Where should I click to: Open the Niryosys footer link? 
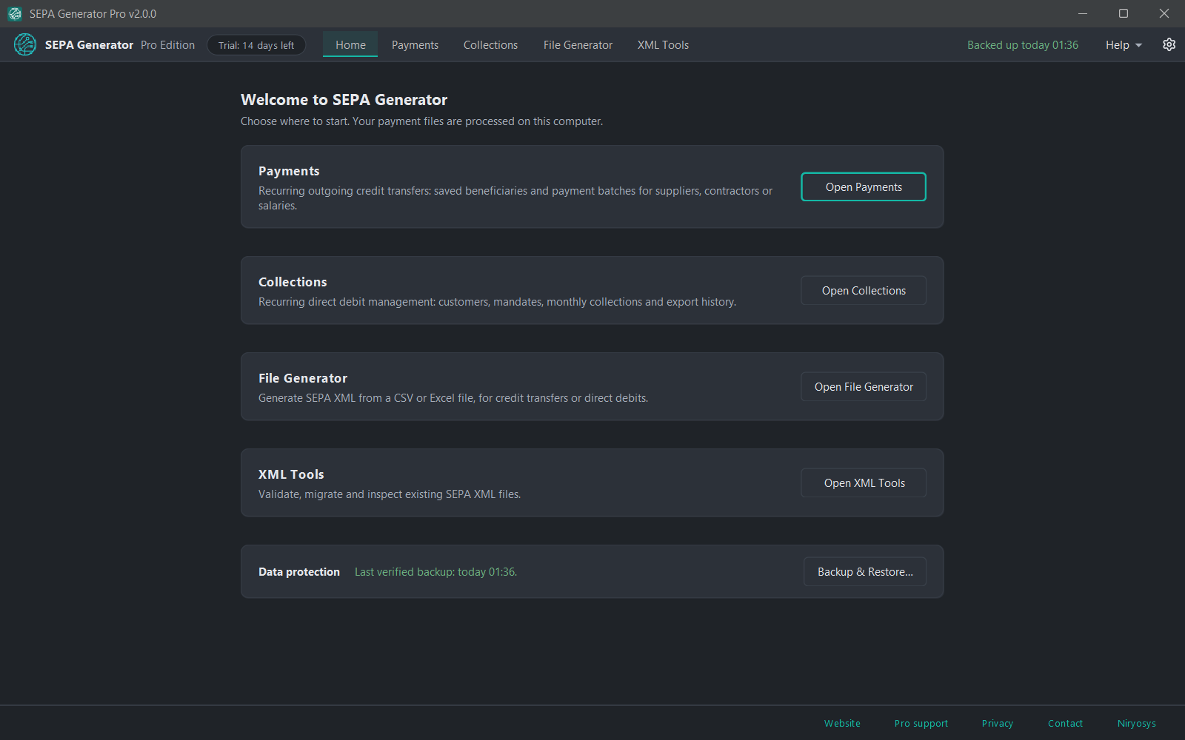tap(1136, 723)
